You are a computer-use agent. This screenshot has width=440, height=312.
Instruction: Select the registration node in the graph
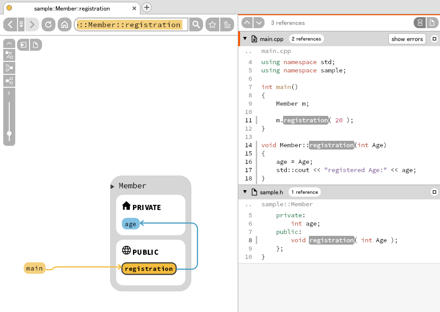pyautogui.click(x=149, y=268)
